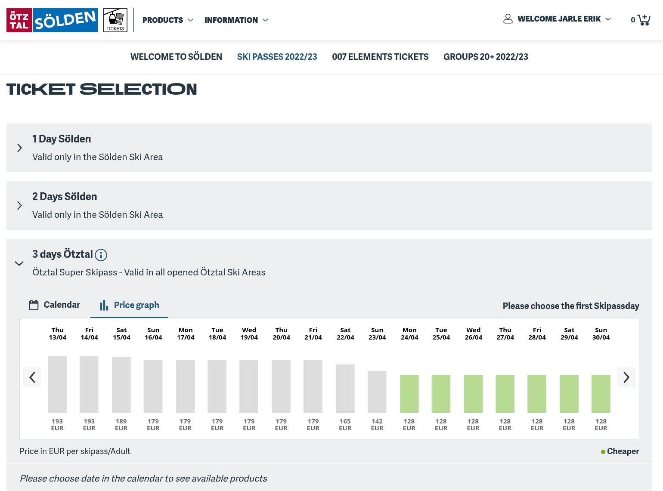Select Wed 19/04 price bar
The image size is (663, 491).
pyautogui.click(x=249, y=386)
